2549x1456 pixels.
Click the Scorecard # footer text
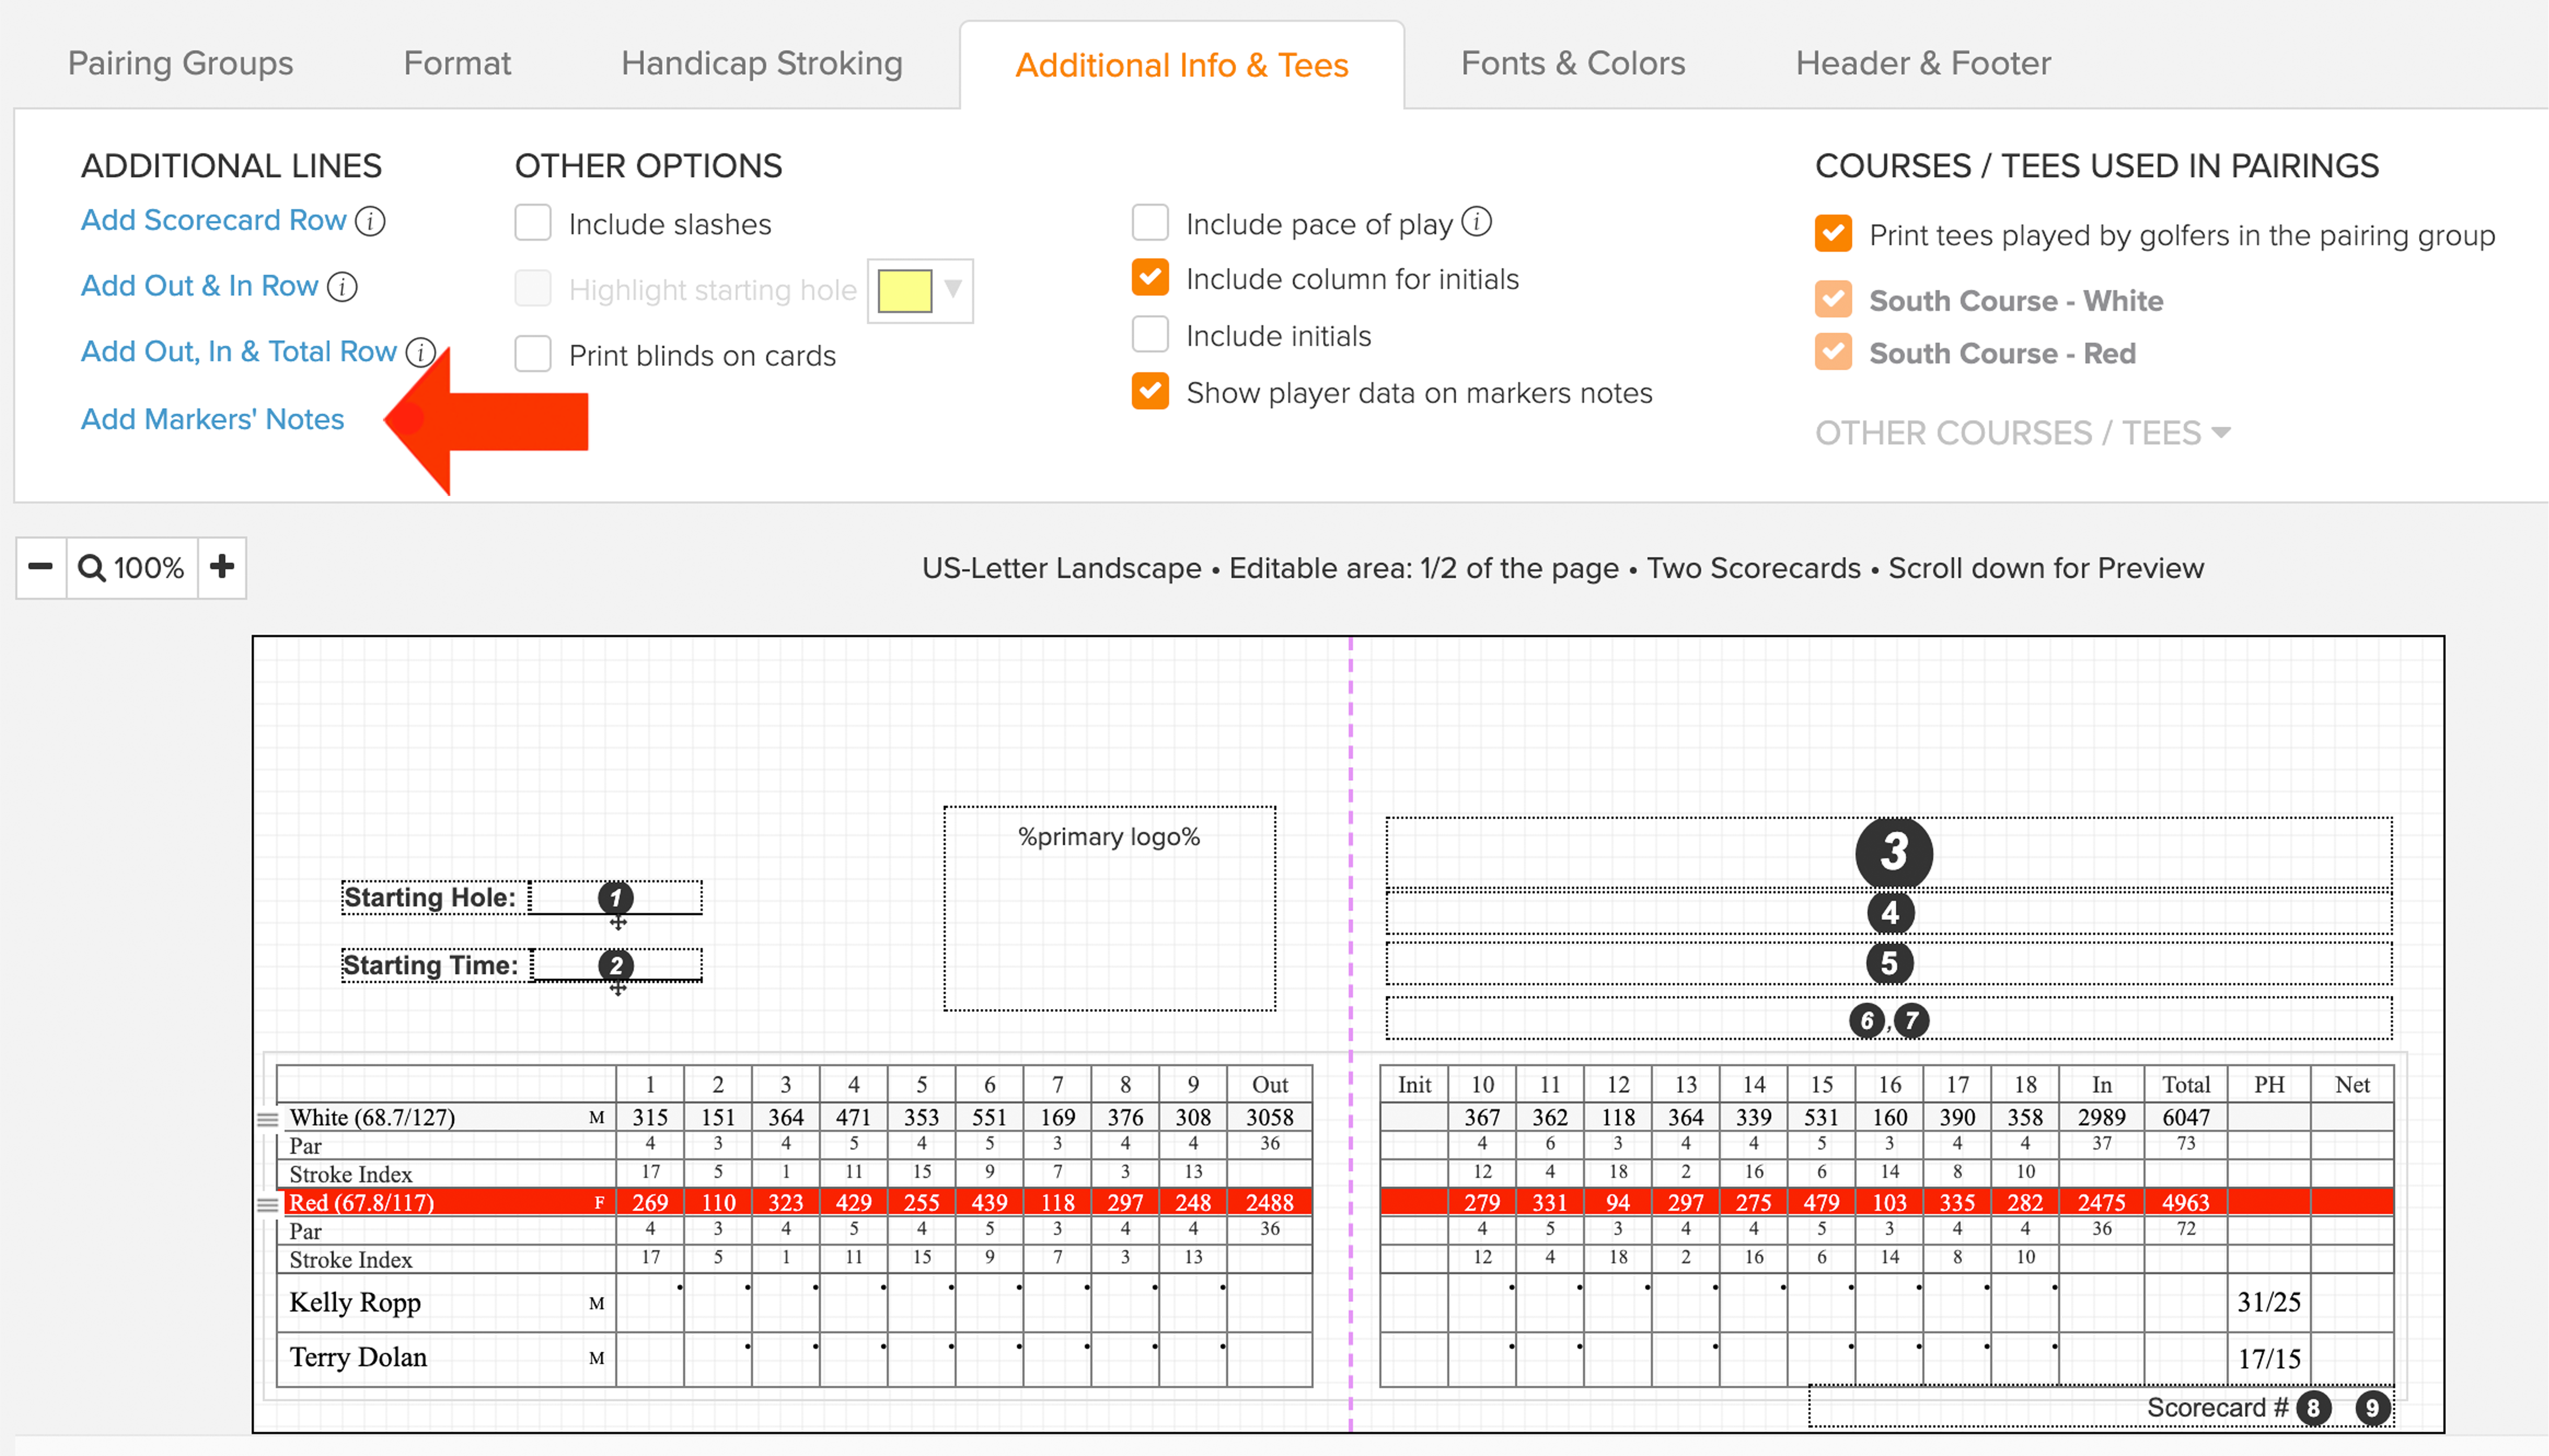(2217, 1408)
